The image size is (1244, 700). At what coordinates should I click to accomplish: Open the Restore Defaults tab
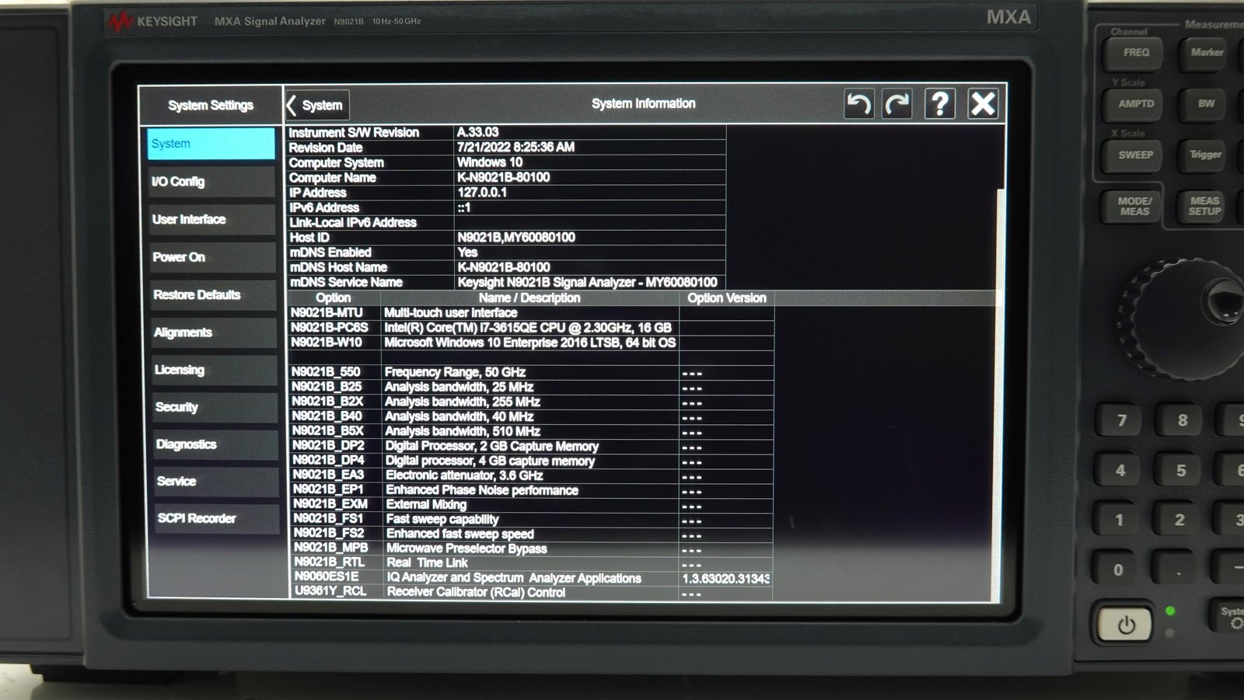click(x=212, y=295)
